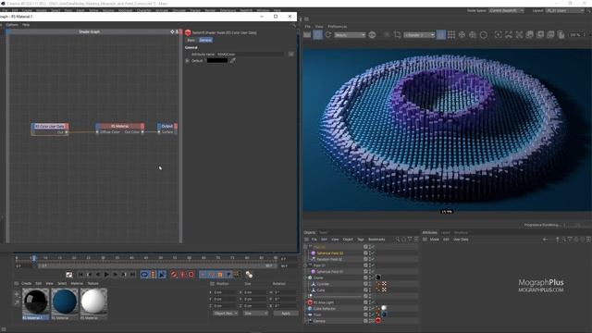Open the keyframe options sphere icon right of timeline buttons
The height and width of the screenshot is (333, 592).
pos(249,275)
